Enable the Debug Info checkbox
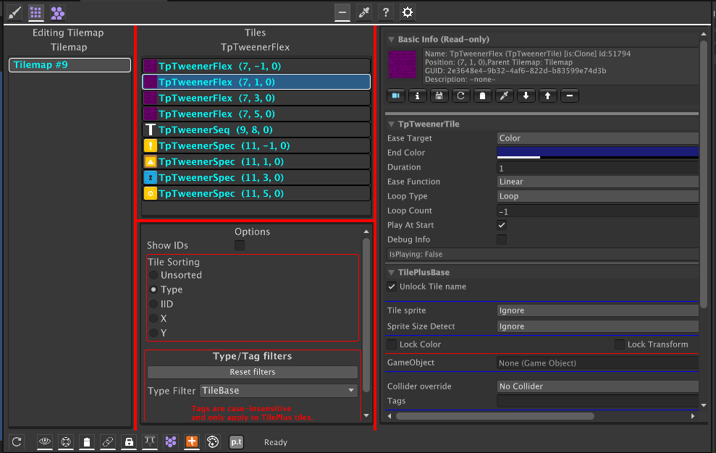Screen dimensions: 716x453 (502, 240)
